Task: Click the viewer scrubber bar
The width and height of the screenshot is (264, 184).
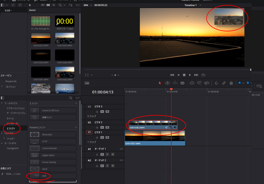Action: click(x=168, y=70)
